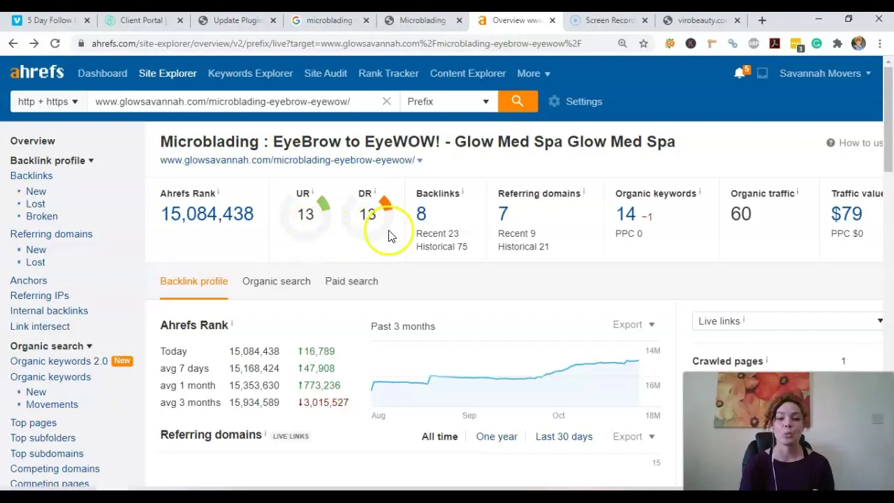Click the Grammarly extension icon
The height and width of the screenshot is (503, 894).
pyautogui.click(x=816, y=43)
